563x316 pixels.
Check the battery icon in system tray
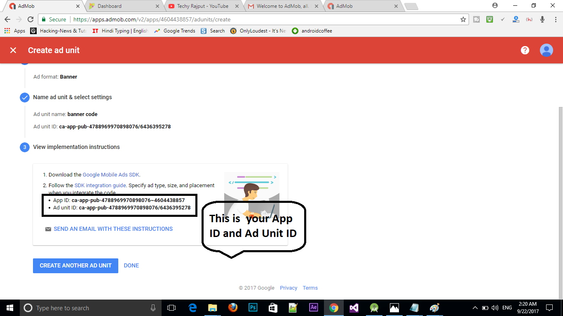point(486,308)
